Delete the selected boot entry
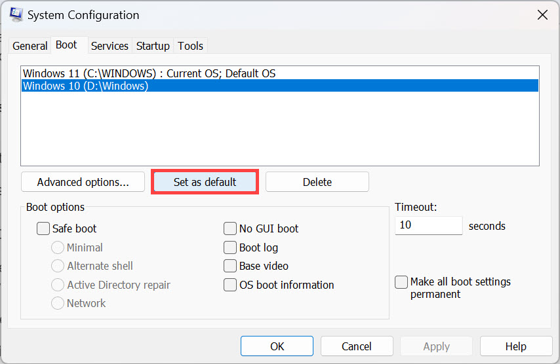Screen dimensions: 560x364 pos(317,182)
